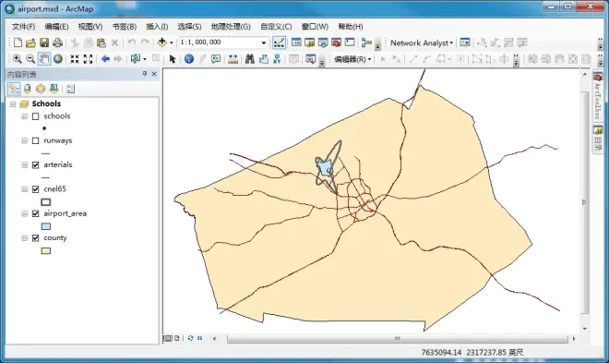
Task: Open the 地理处理(G) menu
Action: coord(231,27)
